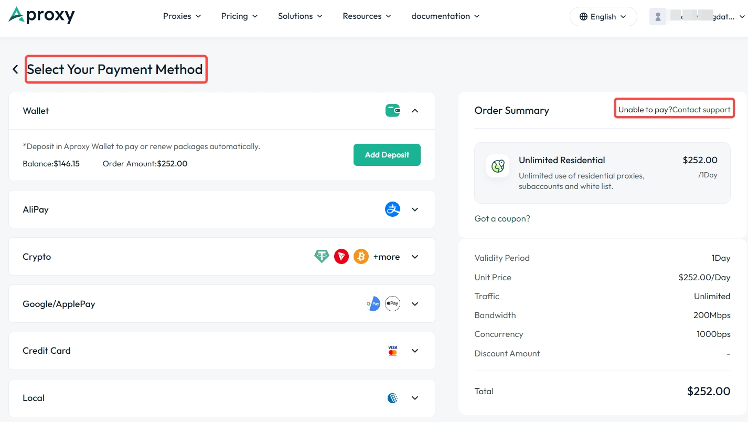Open the Proxies menu
This screenshot has width=748, height=422.
click(x=182, y=16)
